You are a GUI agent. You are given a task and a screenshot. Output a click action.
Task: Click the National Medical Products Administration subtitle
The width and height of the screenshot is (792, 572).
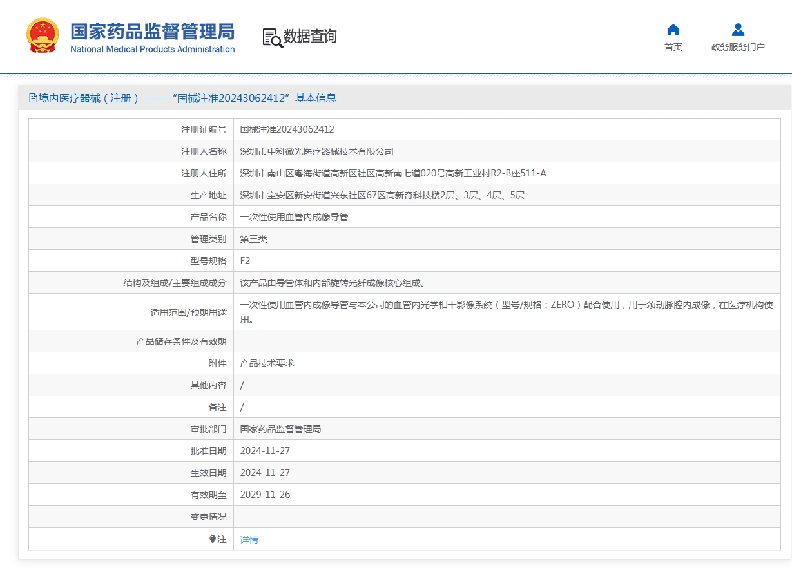(153, 50)
